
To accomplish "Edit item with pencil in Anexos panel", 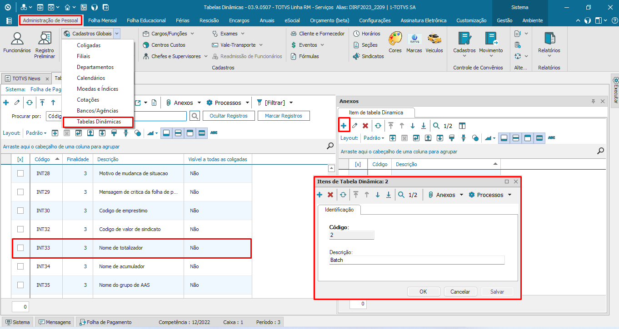I will point(355,126).
